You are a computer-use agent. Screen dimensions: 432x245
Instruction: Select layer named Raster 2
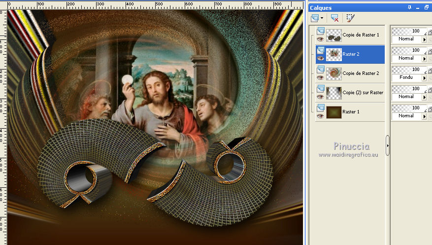(351, 54)
